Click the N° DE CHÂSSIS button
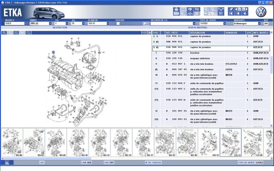 coord(153,163)
